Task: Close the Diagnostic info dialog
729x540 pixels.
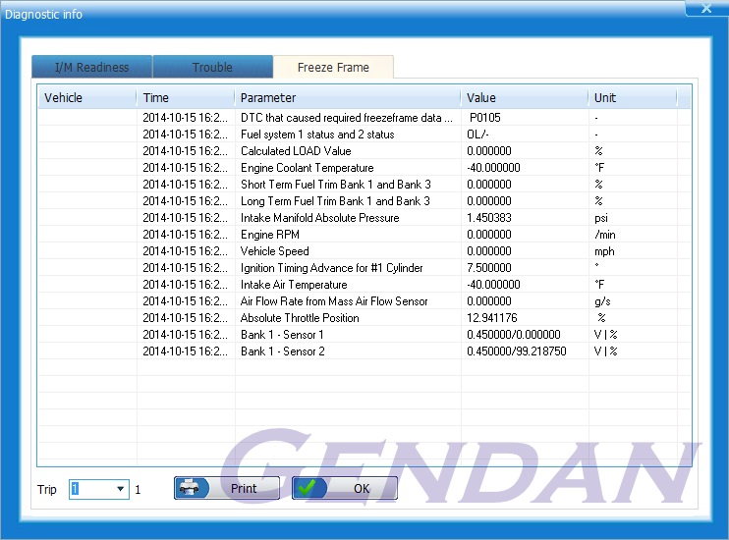Action: 705,9
